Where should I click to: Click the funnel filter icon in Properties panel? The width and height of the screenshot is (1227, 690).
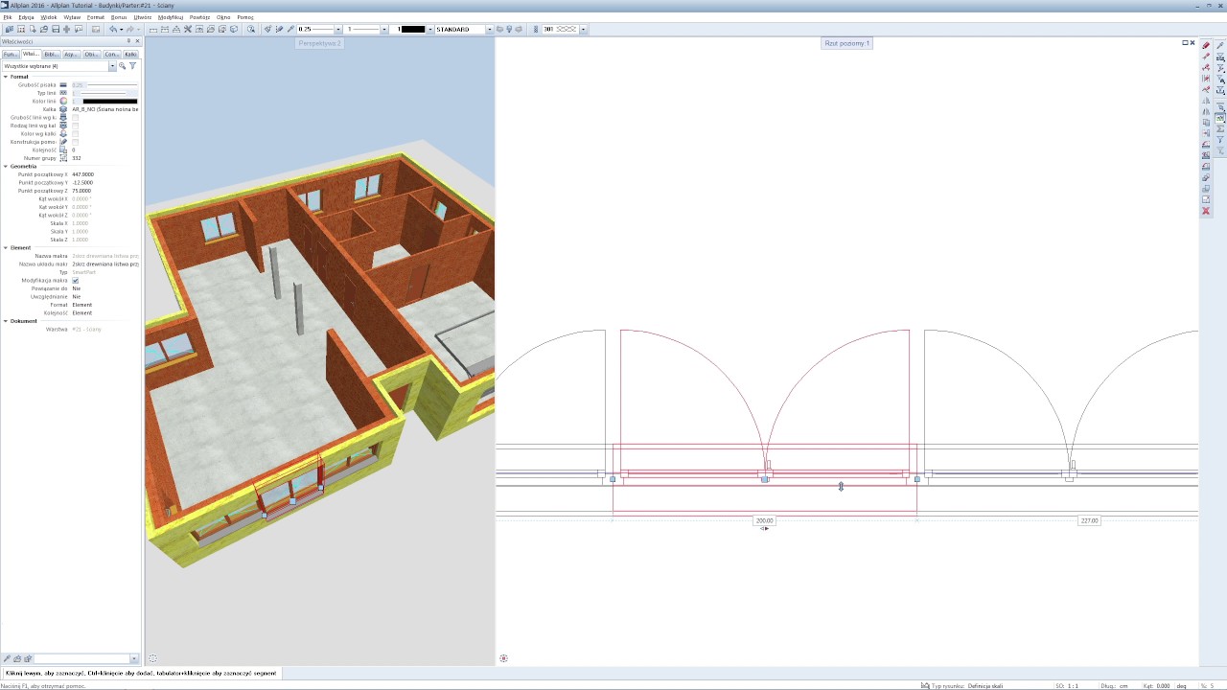pyautogui.click(x=132, y=66)
